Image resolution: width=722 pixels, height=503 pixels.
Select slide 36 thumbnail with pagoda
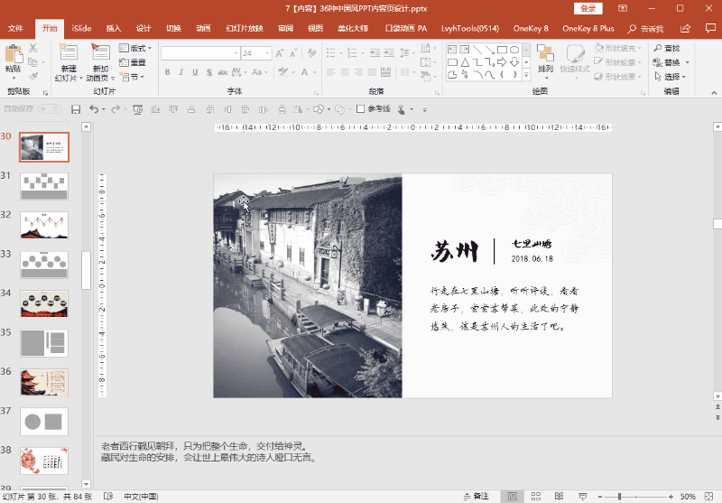coord(44,382)
